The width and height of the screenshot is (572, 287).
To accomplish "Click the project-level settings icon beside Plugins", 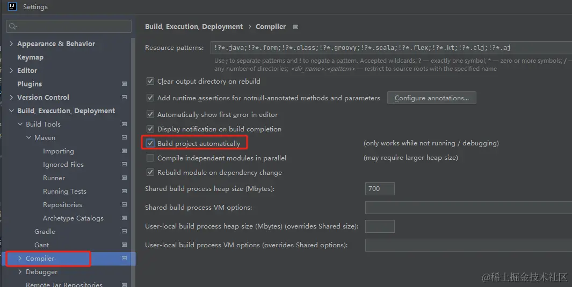I will tap(124, 84).
